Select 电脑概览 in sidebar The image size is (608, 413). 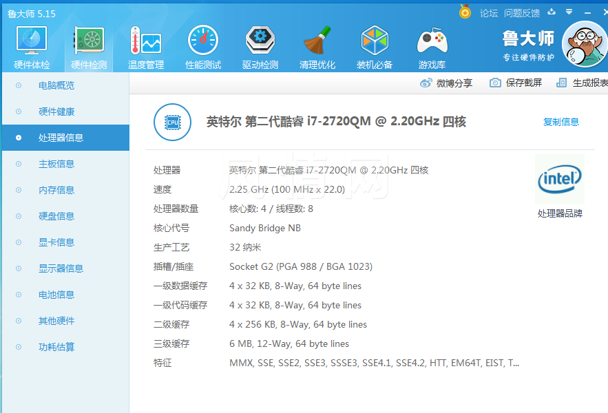pos(65,85)
